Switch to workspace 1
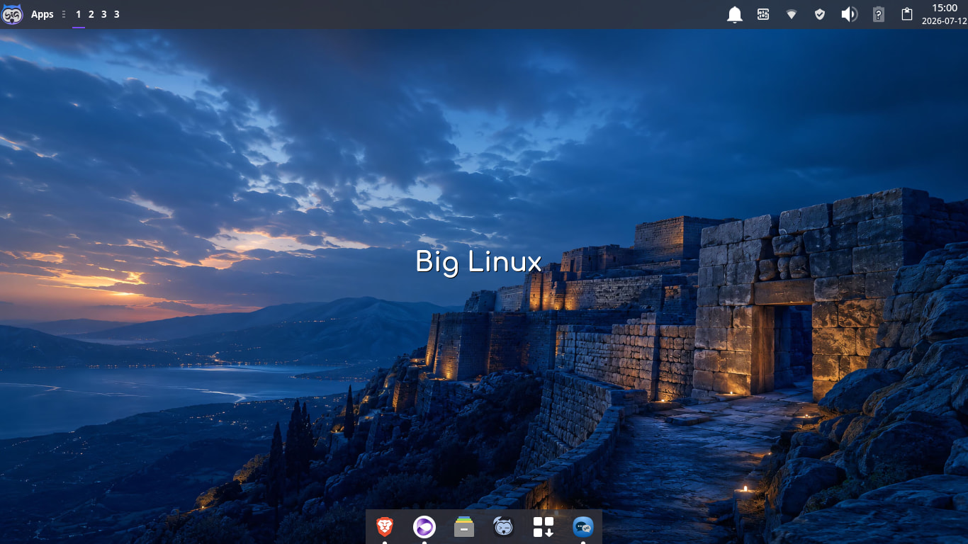 tap(78, 14)
